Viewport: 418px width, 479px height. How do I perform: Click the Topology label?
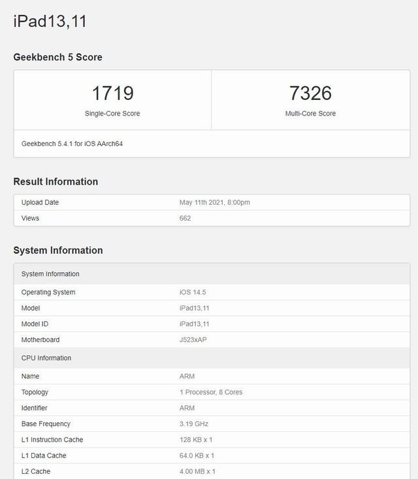click(35, 392)
